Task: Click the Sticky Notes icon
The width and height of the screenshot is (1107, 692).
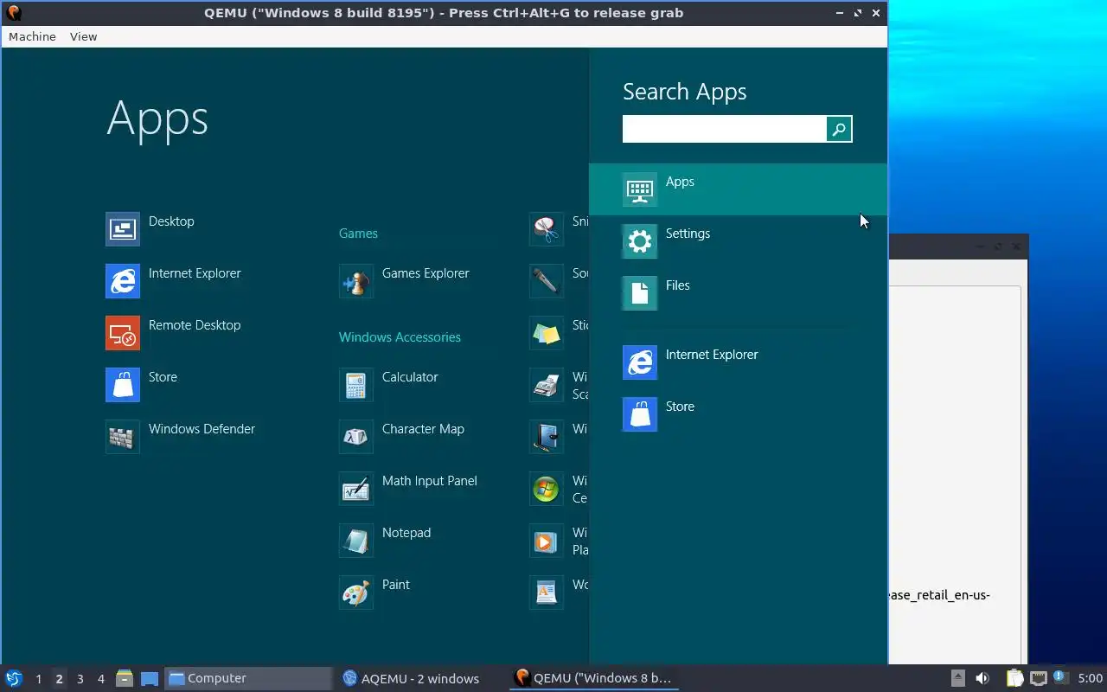Action: pyautogui.click(x=547, y=333)
